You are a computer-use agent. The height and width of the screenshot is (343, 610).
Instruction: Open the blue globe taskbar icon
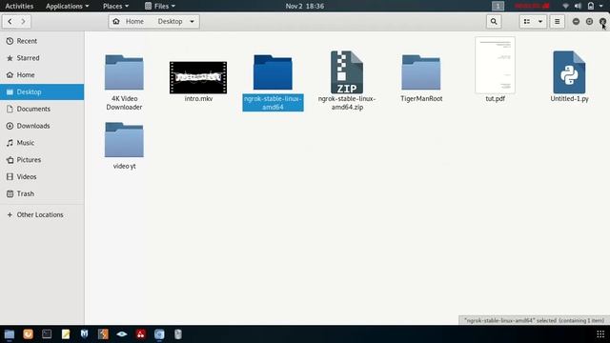click(159, 334)
